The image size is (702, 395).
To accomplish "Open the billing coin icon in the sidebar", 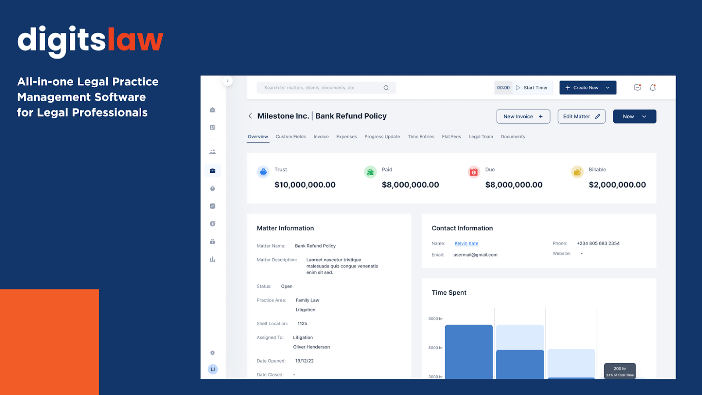I will (212, 224).
